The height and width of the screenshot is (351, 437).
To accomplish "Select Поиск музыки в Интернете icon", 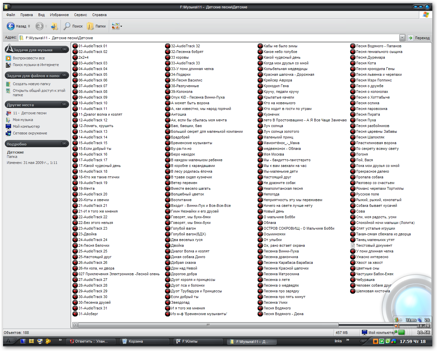I will (8, 65).
